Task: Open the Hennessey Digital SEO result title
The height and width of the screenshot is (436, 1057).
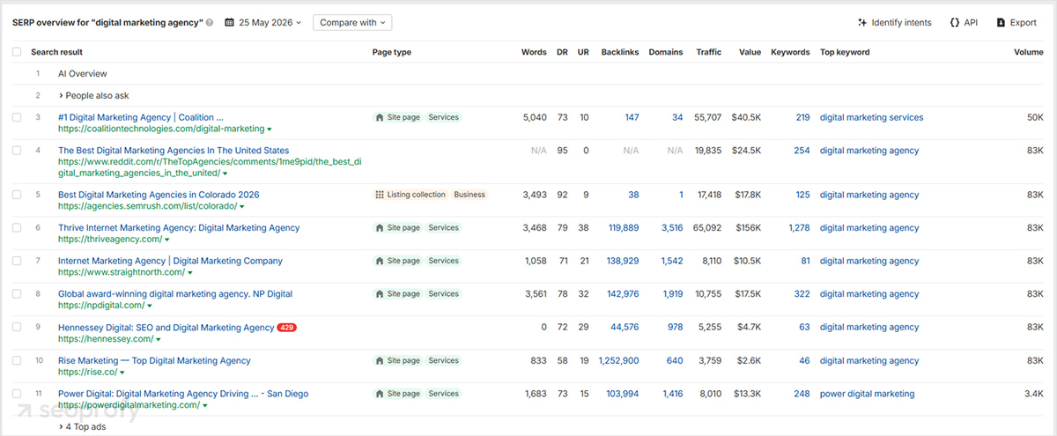Action: point(166,328)
